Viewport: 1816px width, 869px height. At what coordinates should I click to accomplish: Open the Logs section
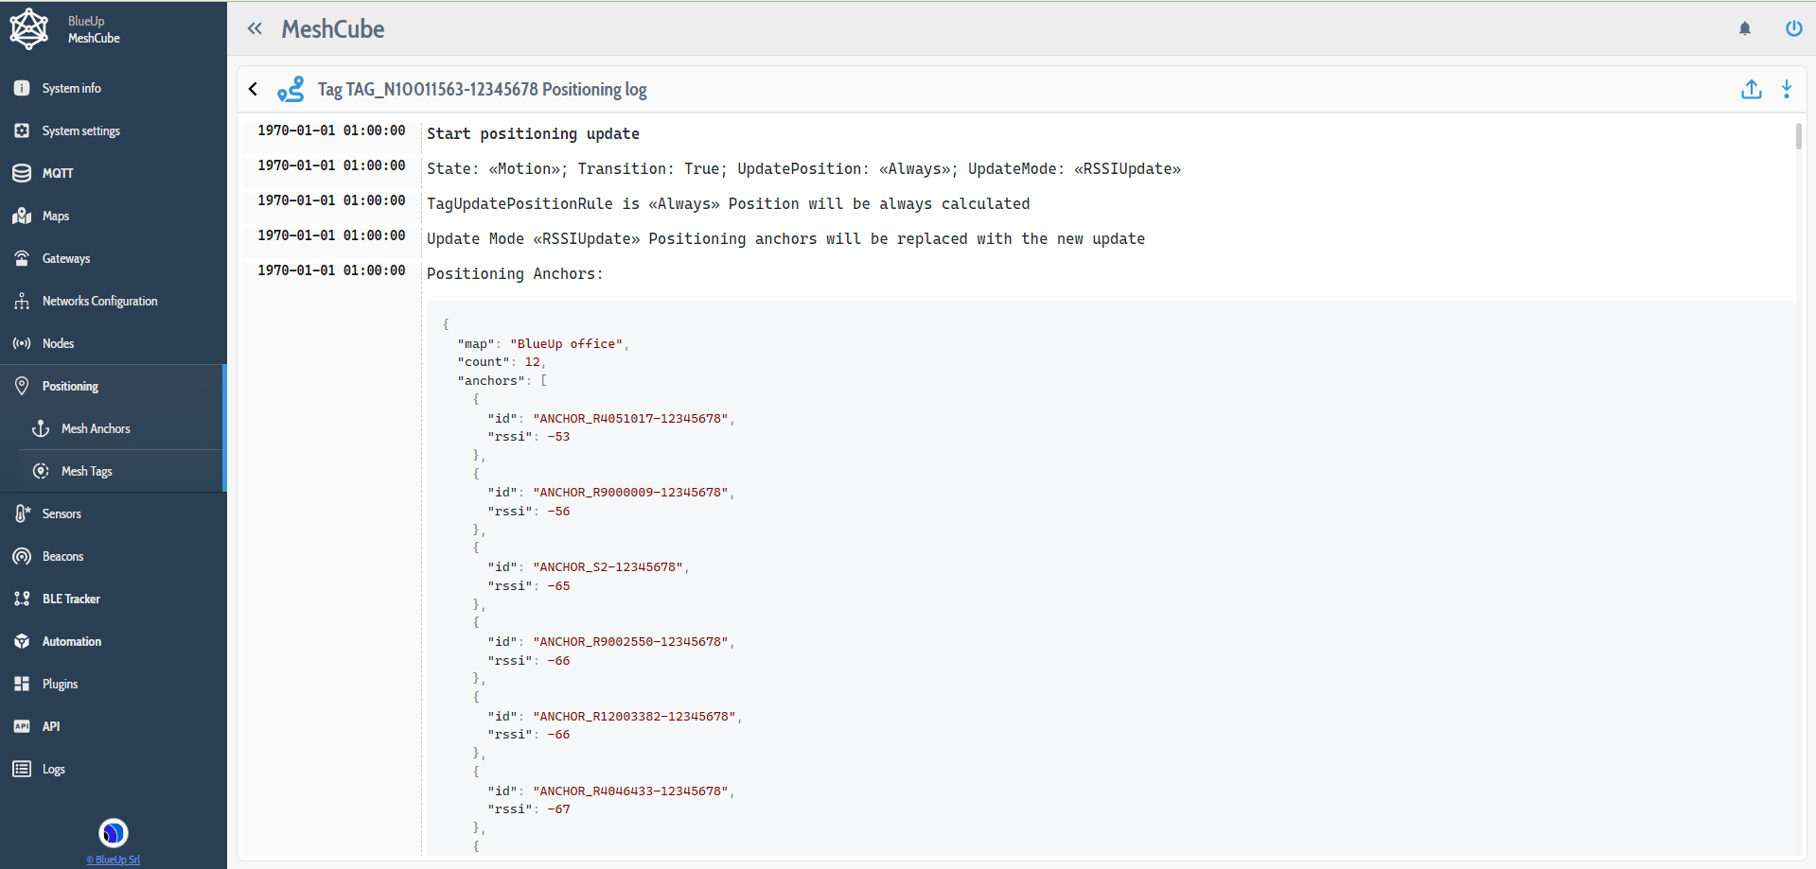54,769
